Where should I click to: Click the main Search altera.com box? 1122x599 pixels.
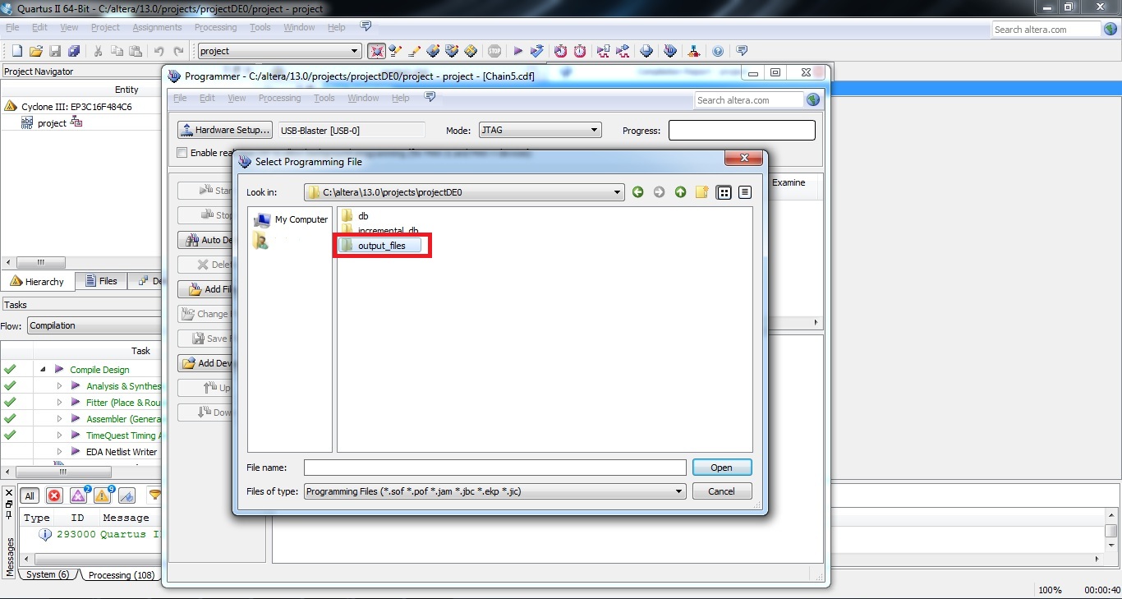pyautogui.click(x=1046, y=30)
